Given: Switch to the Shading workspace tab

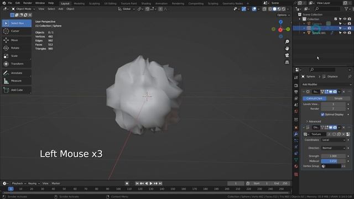Looking at the screenshot, I should [146, 3].
